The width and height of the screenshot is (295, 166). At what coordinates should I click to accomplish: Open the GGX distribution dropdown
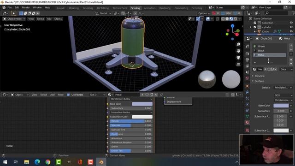coord(283,95)
